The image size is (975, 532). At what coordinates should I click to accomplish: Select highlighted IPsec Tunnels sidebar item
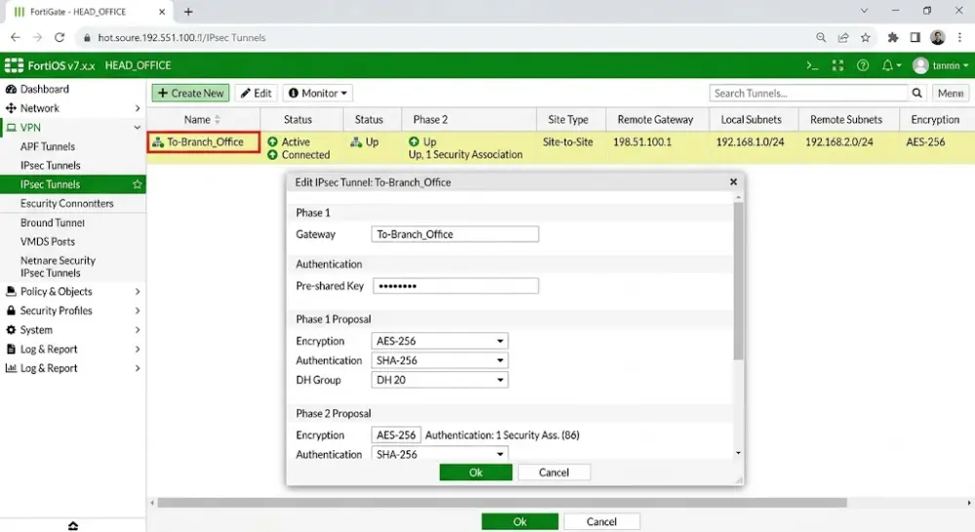tap(73, 184)
